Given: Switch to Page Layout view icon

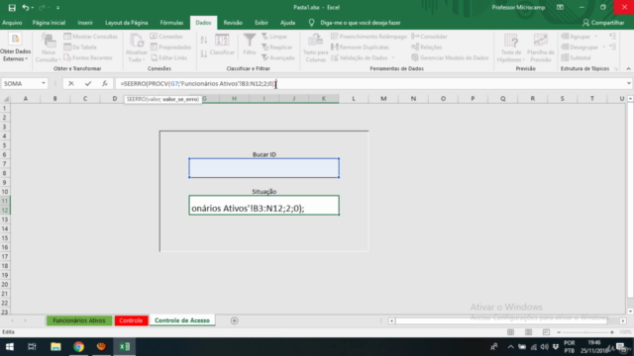Looking at the screenshot, I should pyautogui.click(x=528, y=332).
